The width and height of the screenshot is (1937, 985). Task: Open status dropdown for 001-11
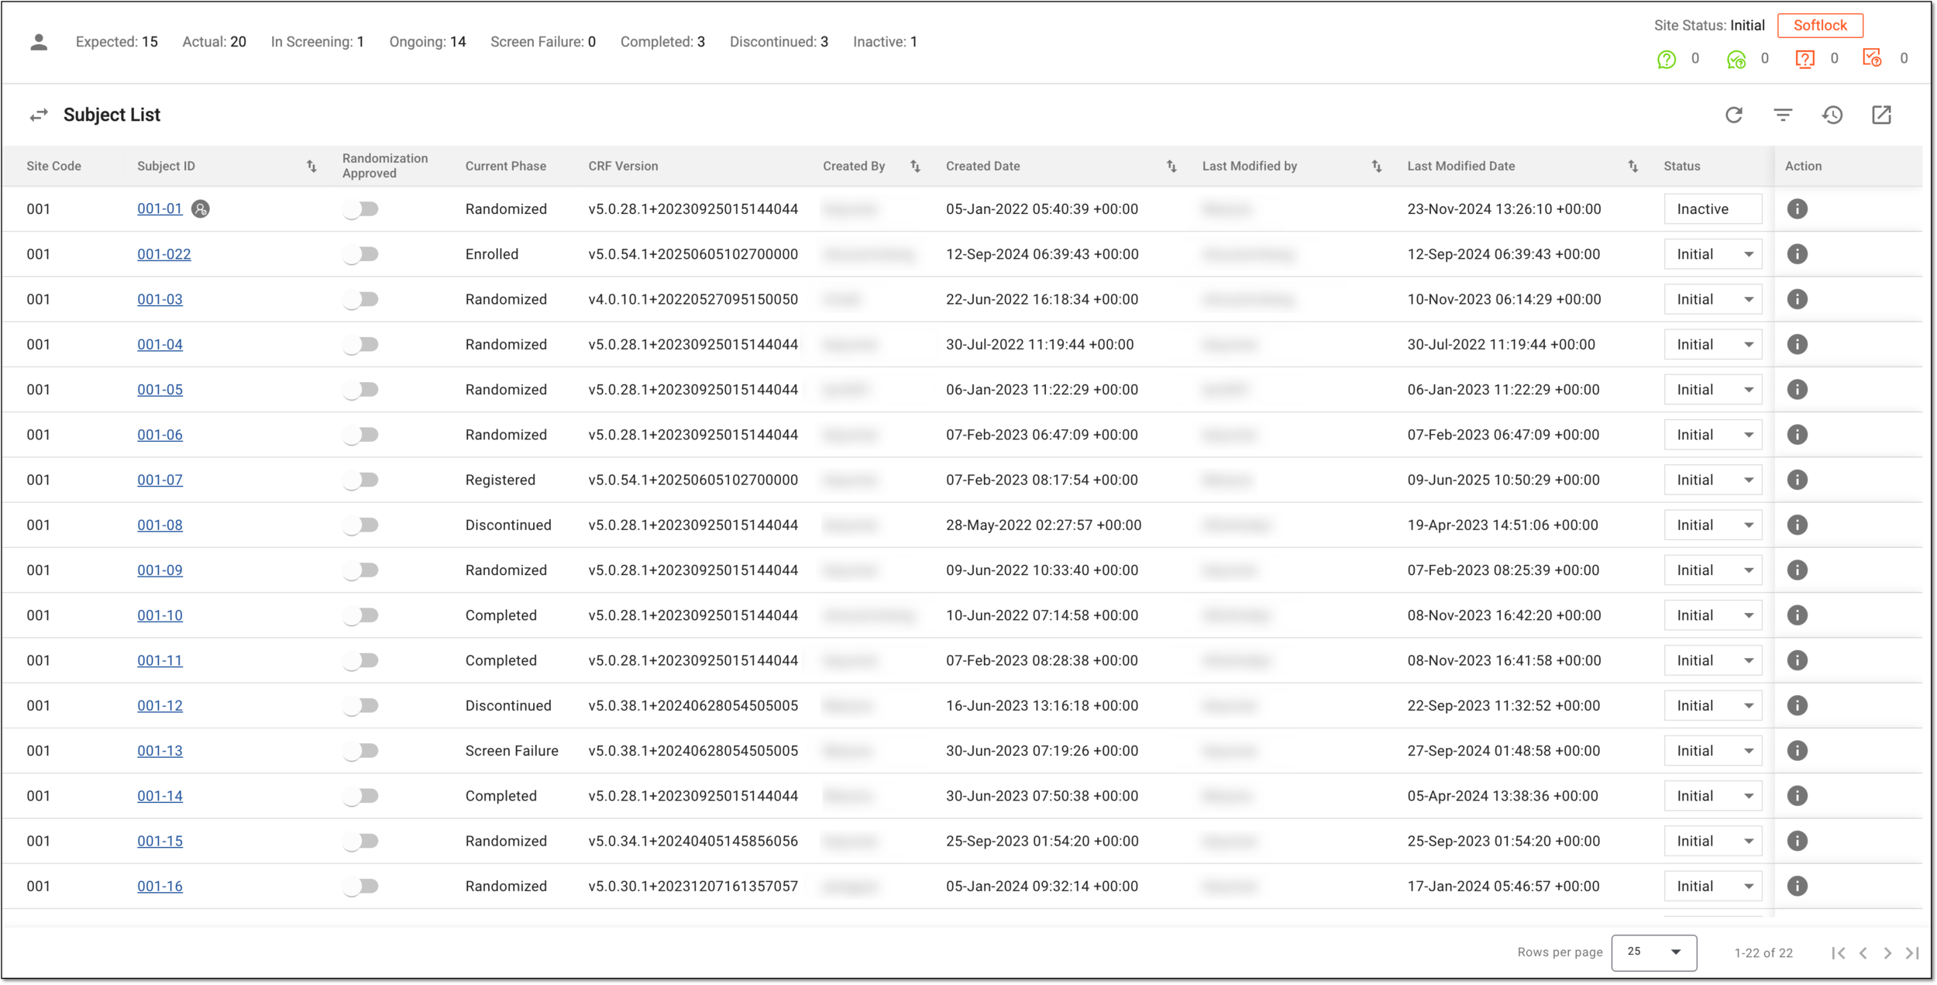pos(1713,661)
